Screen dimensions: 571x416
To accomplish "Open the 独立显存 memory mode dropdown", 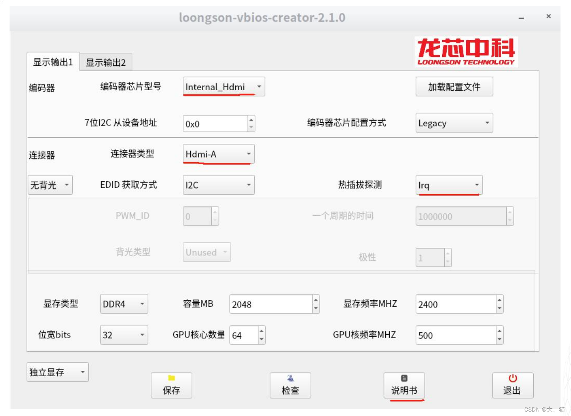I will click(57, 372).
